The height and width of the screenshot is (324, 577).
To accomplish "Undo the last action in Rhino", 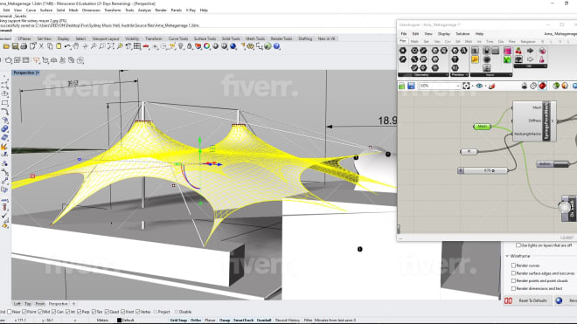I will click(x=67, y=46).
